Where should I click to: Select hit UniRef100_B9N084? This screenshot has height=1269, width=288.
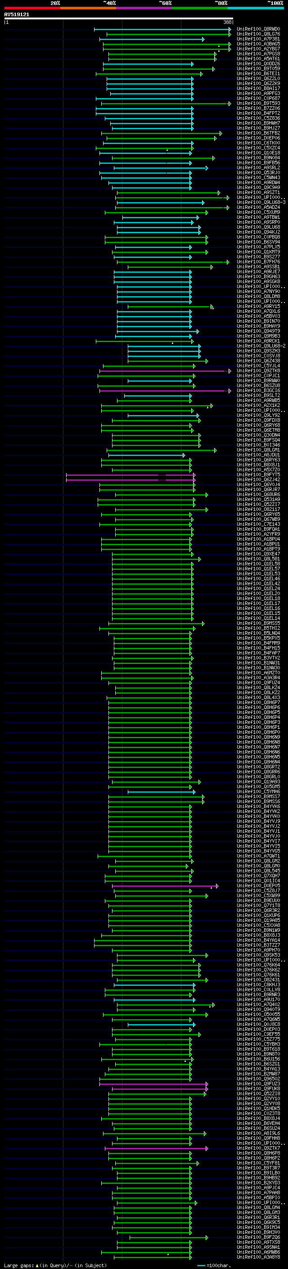point(258,158)
